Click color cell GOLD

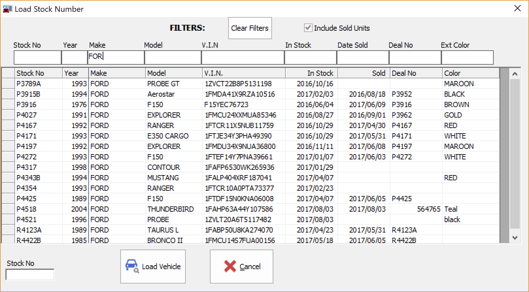453,115
